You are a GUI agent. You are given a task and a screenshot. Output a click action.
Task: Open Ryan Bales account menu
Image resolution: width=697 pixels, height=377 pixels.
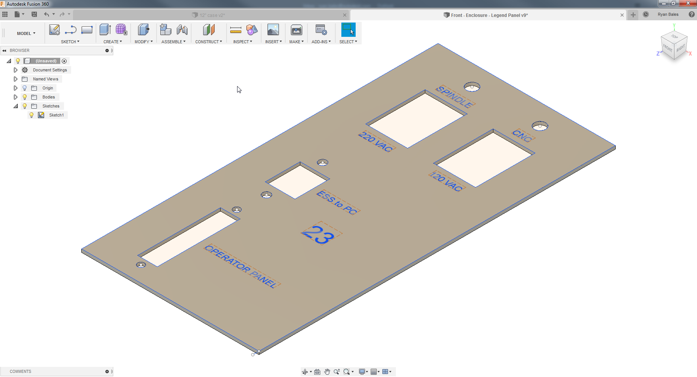pos(668,15)
